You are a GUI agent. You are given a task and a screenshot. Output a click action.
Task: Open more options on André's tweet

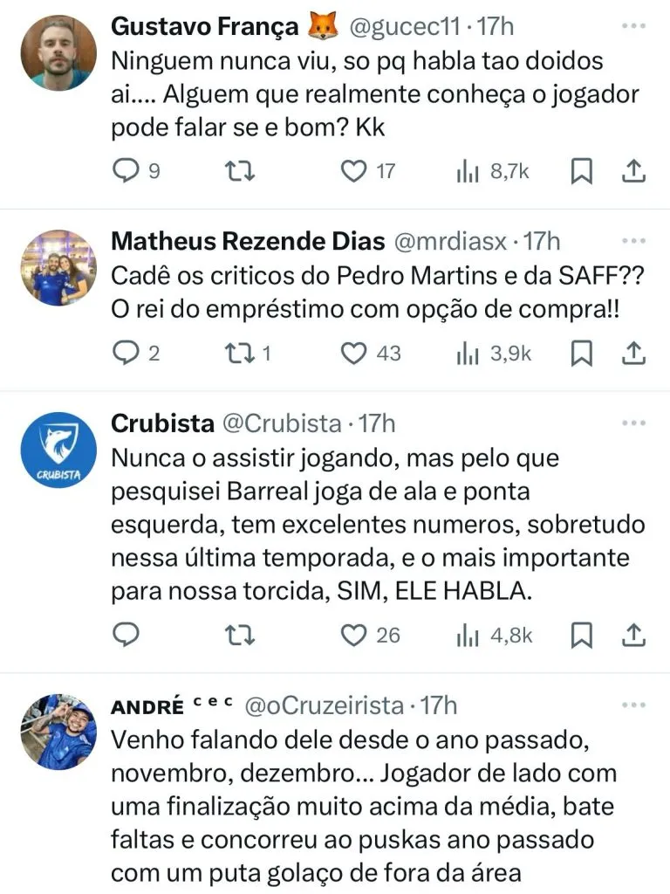tap(633, 705)
